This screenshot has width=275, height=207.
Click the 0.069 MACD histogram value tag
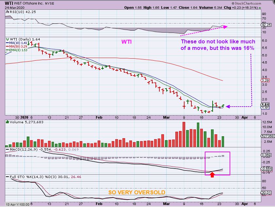[266, 155]
